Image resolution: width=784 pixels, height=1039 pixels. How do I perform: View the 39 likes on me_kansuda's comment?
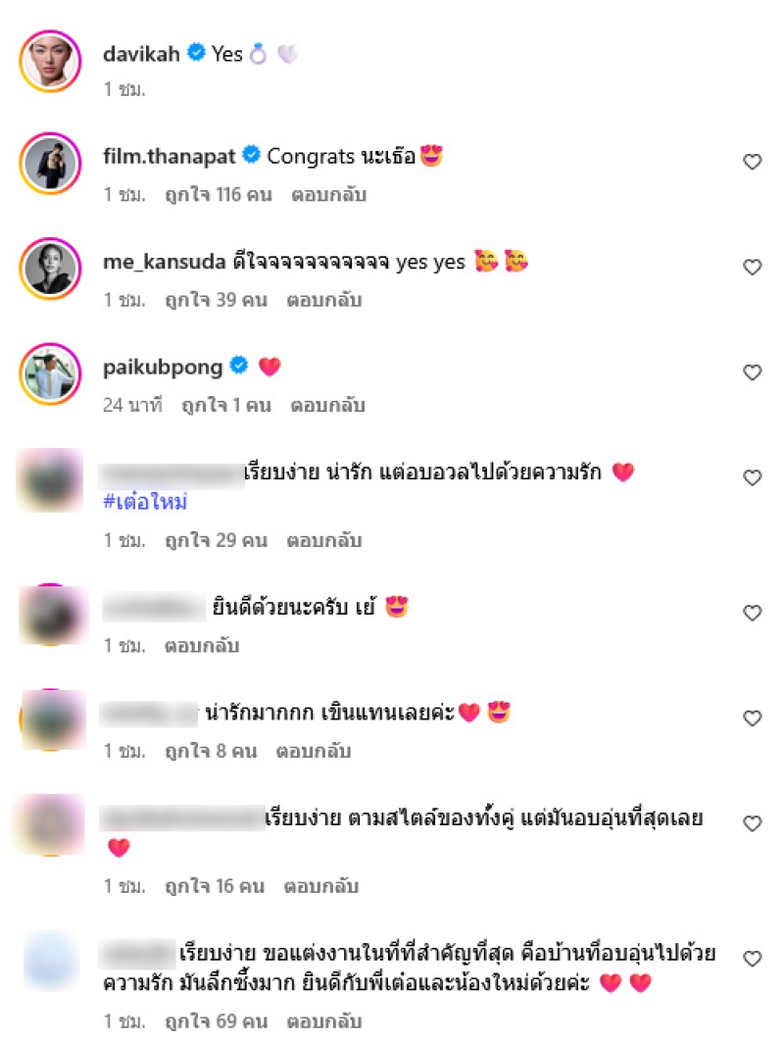pyautogui.click(x=216, y=300)
